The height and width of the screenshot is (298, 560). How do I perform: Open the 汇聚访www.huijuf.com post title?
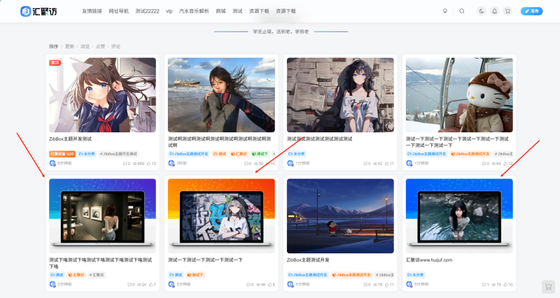coord(429,260)
